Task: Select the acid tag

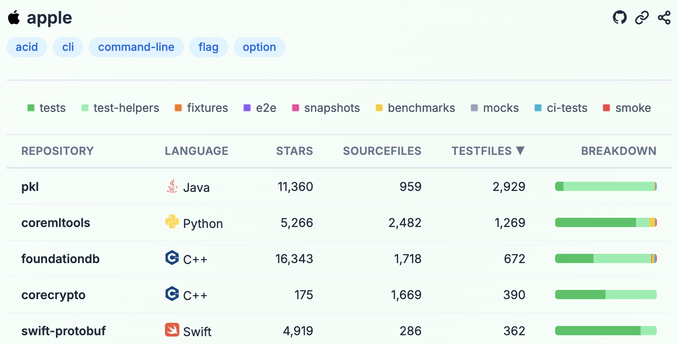Action: 27,47
